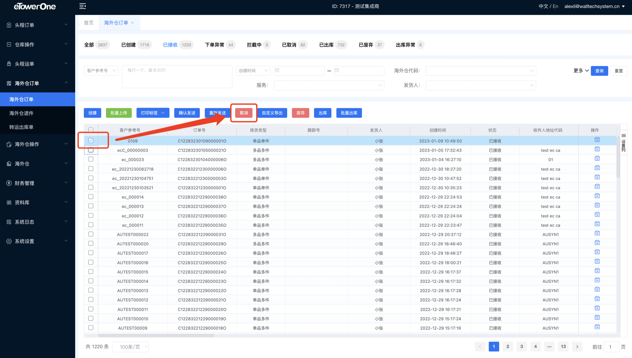Open detail icon for ec_20221230062718 row

[597, 168]
